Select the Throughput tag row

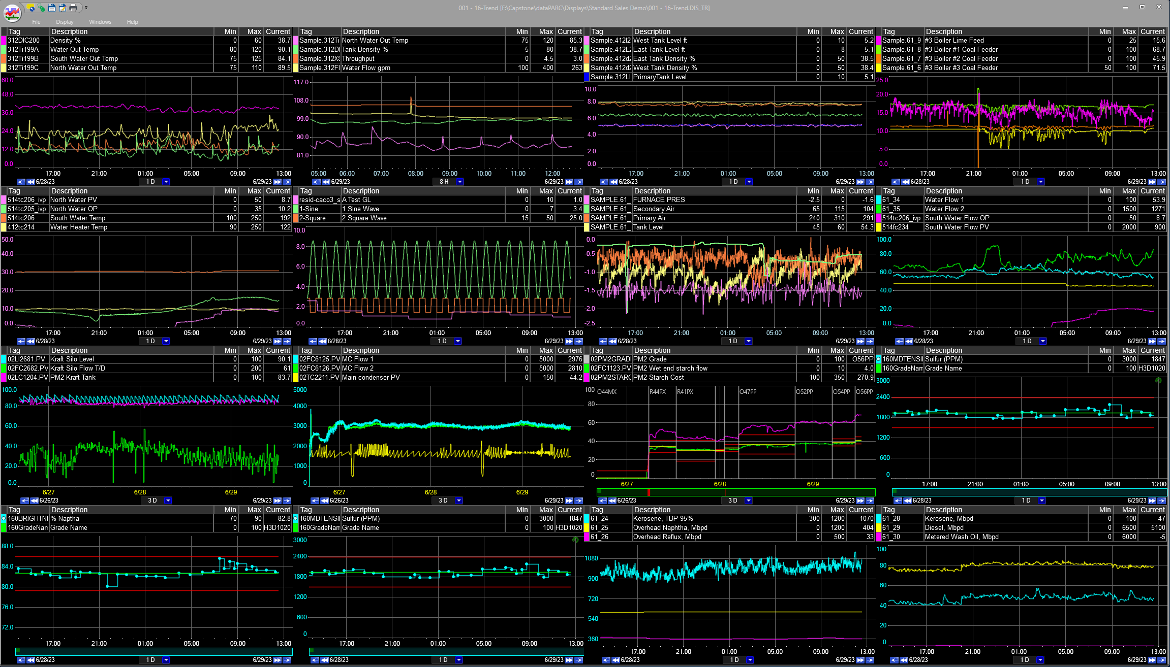tap(438, 59)
